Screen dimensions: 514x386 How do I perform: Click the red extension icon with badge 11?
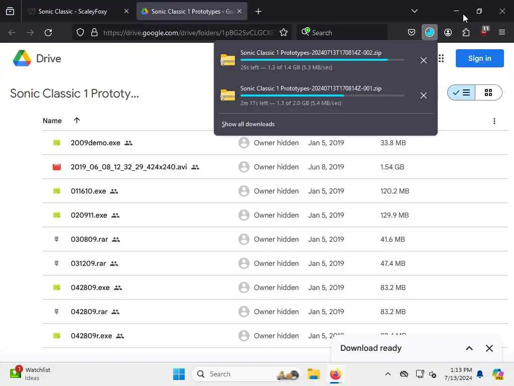[x=484, y=32]
